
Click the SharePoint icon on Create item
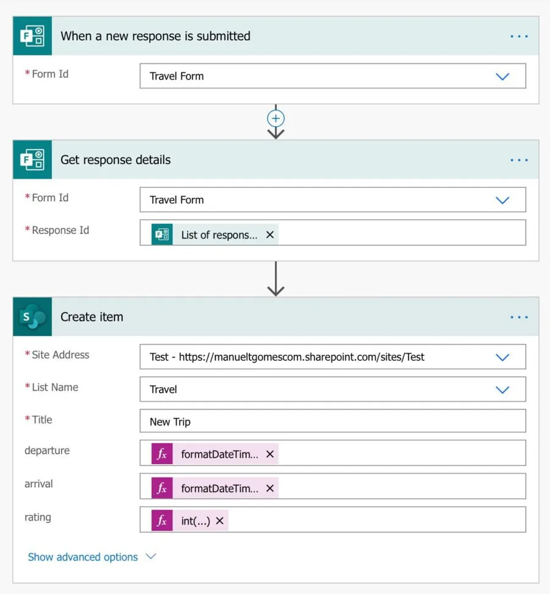coord(32,317)
